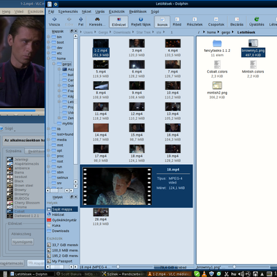Open the Ugrás menu
Screen dimensions: 277x277
(x=100, y=12)
